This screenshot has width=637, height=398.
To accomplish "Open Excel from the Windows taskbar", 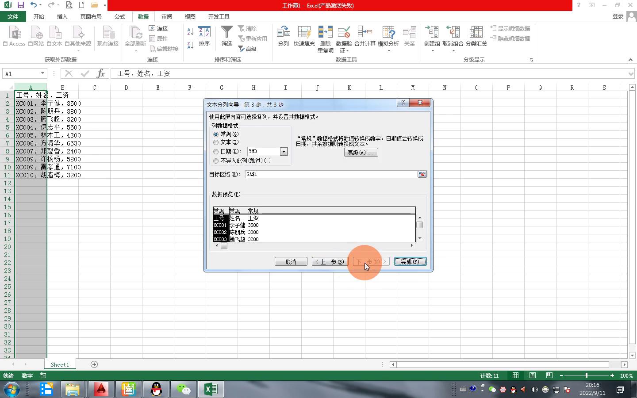I will click(211, 389).
